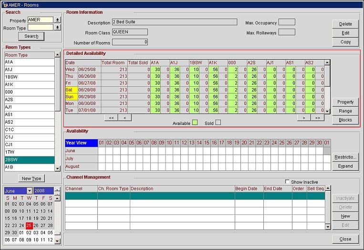This screenshot has width=364, height=250.
Task: Expand the June month dropdown
Action: (30, 191)
